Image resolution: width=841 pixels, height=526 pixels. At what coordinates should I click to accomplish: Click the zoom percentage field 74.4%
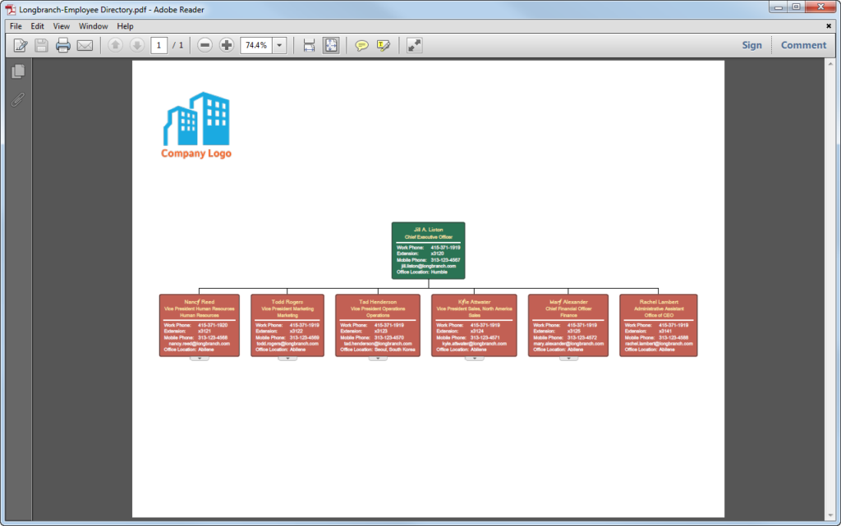[x=256, y=45]
